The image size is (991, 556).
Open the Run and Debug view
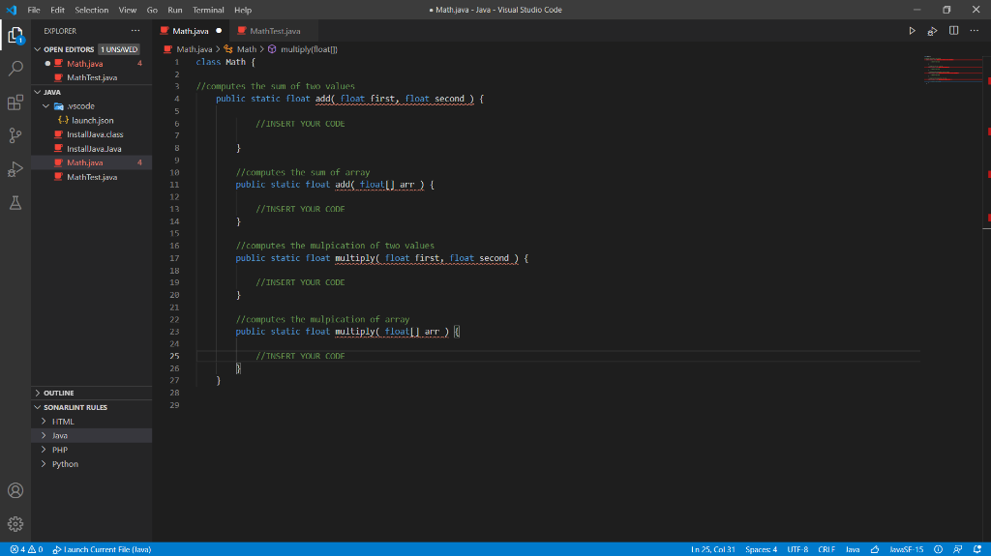[15, 169]
